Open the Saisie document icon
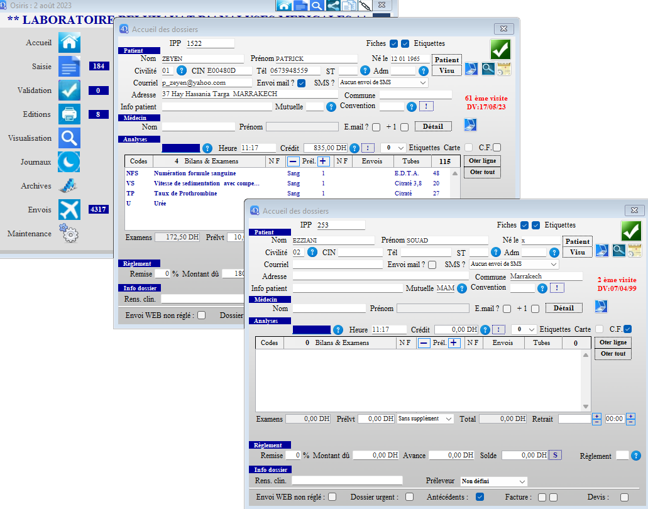Screen dimensions: 648x509 69,66
